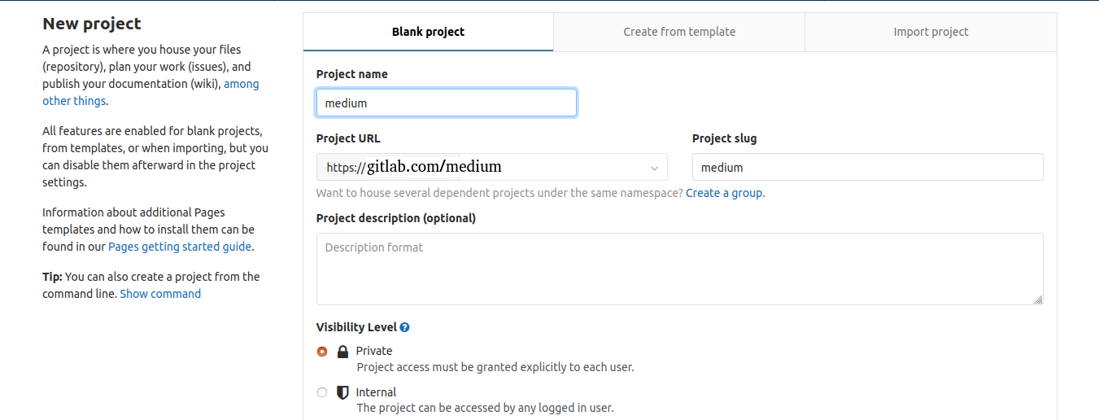Click the Visibility Level help question icon

405,327
